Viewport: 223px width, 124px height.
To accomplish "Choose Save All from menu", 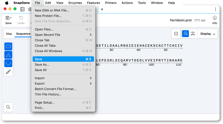I will click(x=63, y=70).
